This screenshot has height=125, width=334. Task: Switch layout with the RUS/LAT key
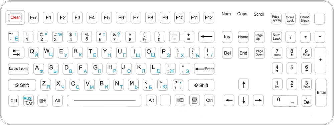(28, 101)
